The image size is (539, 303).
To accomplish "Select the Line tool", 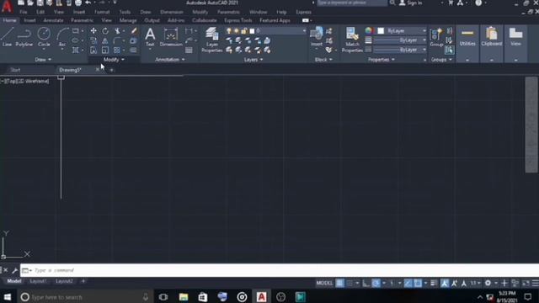I will pyautogui.click(x=8, y=37).
